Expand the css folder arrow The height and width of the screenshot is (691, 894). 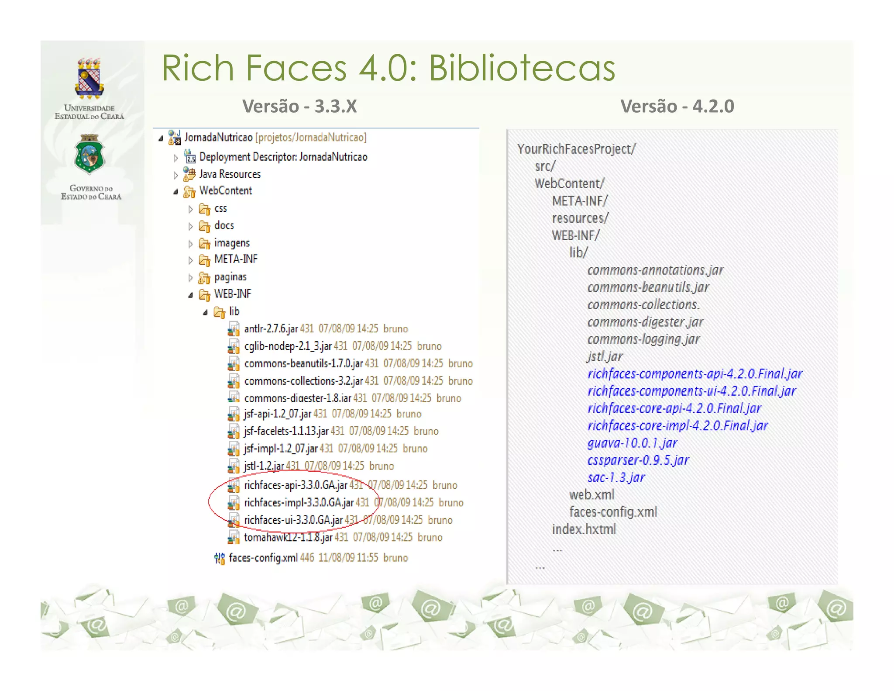point(190,209)
